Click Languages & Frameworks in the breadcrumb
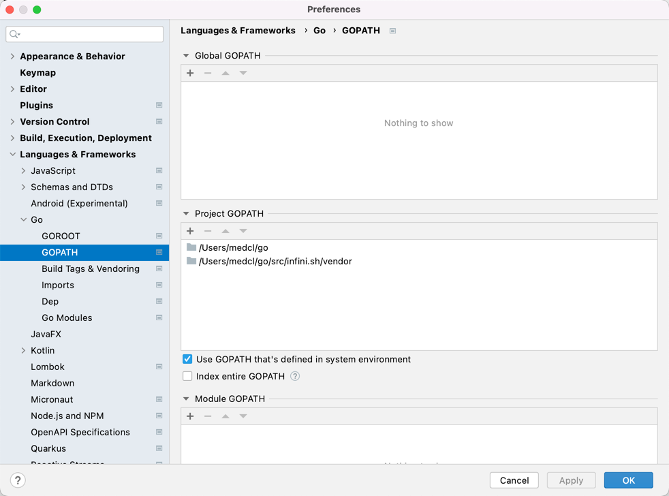The width and height of the screenshot is (669, 496). click(x=238, y=31)
